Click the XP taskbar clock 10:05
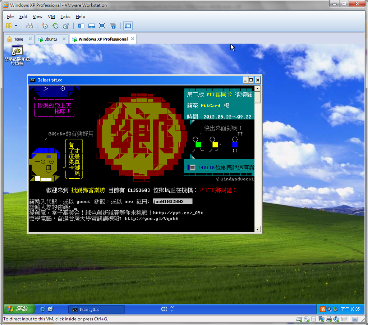This screenshot has width=368, height=325. coord(350,309)
